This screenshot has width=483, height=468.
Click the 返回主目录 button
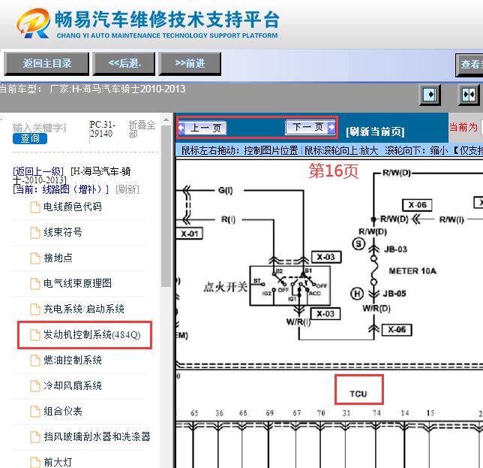46,64
